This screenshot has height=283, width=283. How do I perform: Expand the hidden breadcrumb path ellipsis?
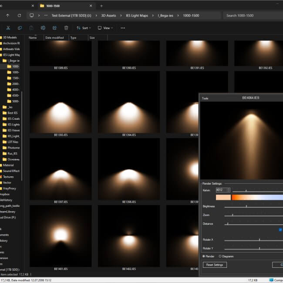pyautogui.click(x=46, y=15)
